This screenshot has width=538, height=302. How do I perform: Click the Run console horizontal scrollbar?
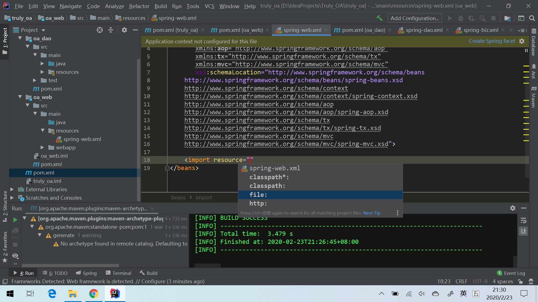(207, 265)
